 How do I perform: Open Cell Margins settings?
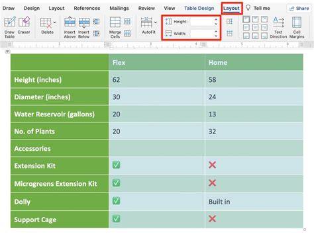tap(297, 27)
